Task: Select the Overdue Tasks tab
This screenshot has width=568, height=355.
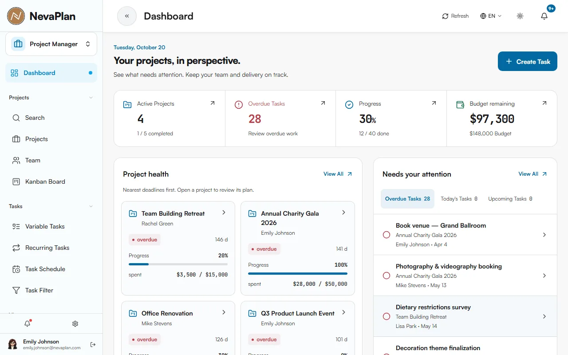Action: click(x=407, y=199)
